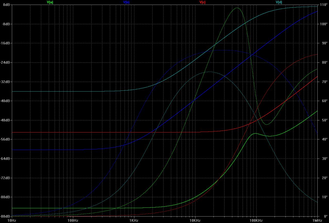Click the -48dB axis label
This screenshot has height=223, width=329.
pyautogui.click(x=5, y=120)
